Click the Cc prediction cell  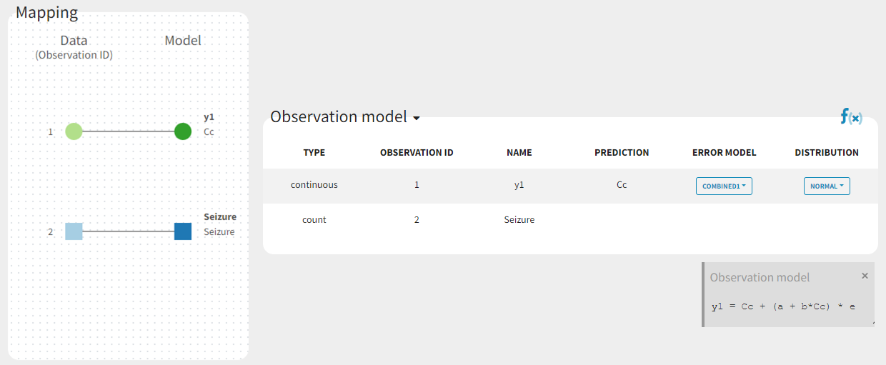point(622,185)
